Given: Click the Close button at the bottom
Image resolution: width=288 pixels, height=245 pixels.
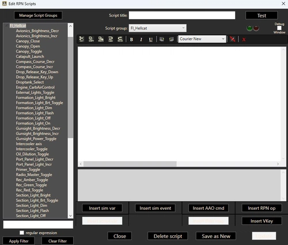Looking at the screenshot, I should coord(120,236).
